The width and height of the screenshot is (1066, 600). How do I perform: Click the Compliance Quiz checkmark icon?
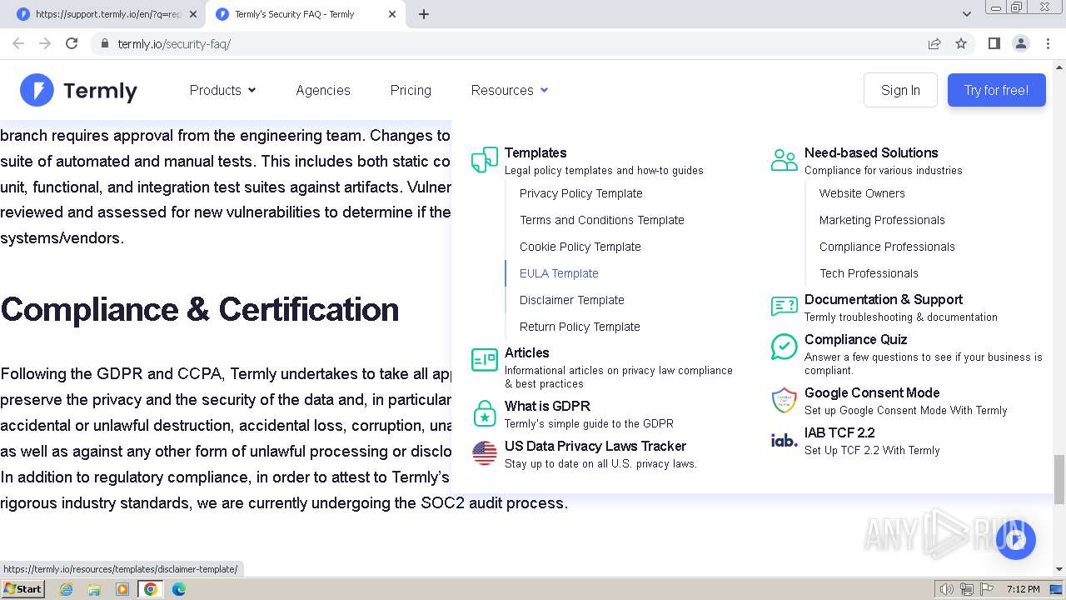[x=785, y=347]
